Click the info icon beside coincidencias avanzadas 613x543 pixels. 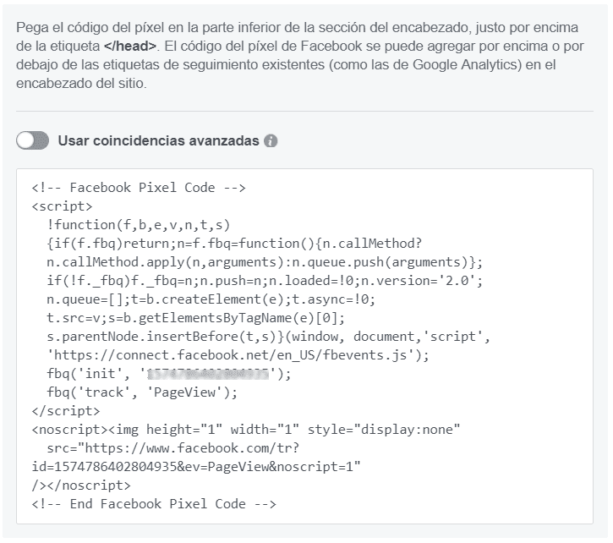click(x=271, y=141)
